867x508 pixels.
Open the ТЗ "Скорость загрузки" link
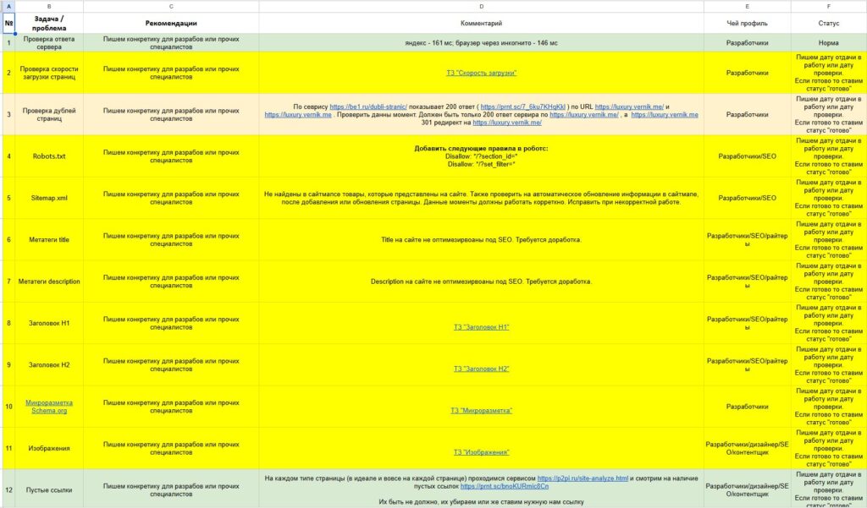(481, 73)
